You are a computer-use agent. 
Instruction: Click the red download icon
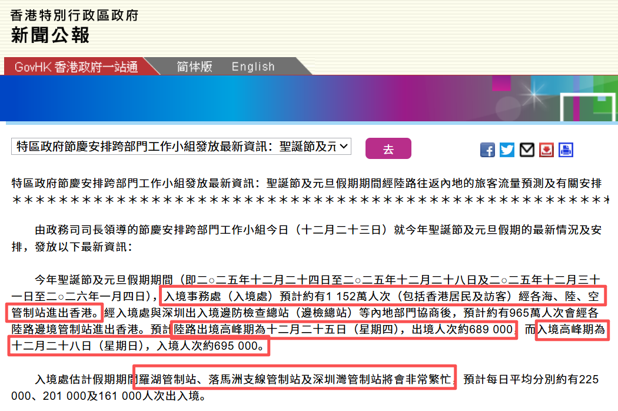(x=546, y=150)
